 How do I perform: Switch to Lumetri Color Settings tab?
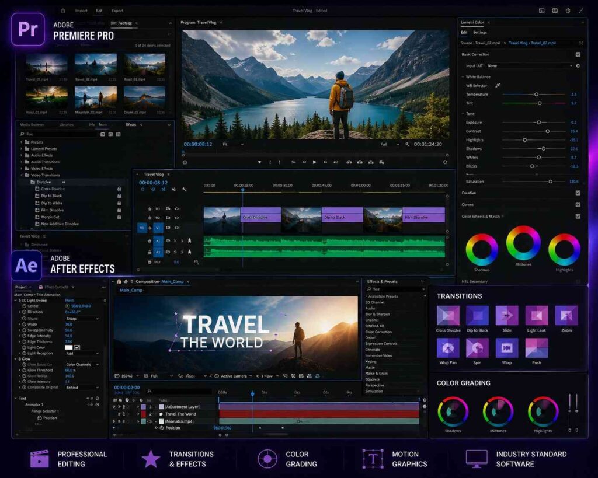point(480,33)
